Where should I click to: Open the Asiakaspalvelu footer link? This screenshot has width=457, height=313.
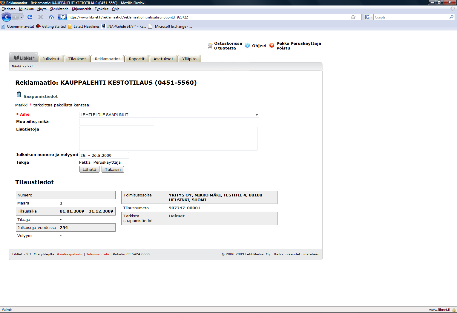click(x=70, y=254)
